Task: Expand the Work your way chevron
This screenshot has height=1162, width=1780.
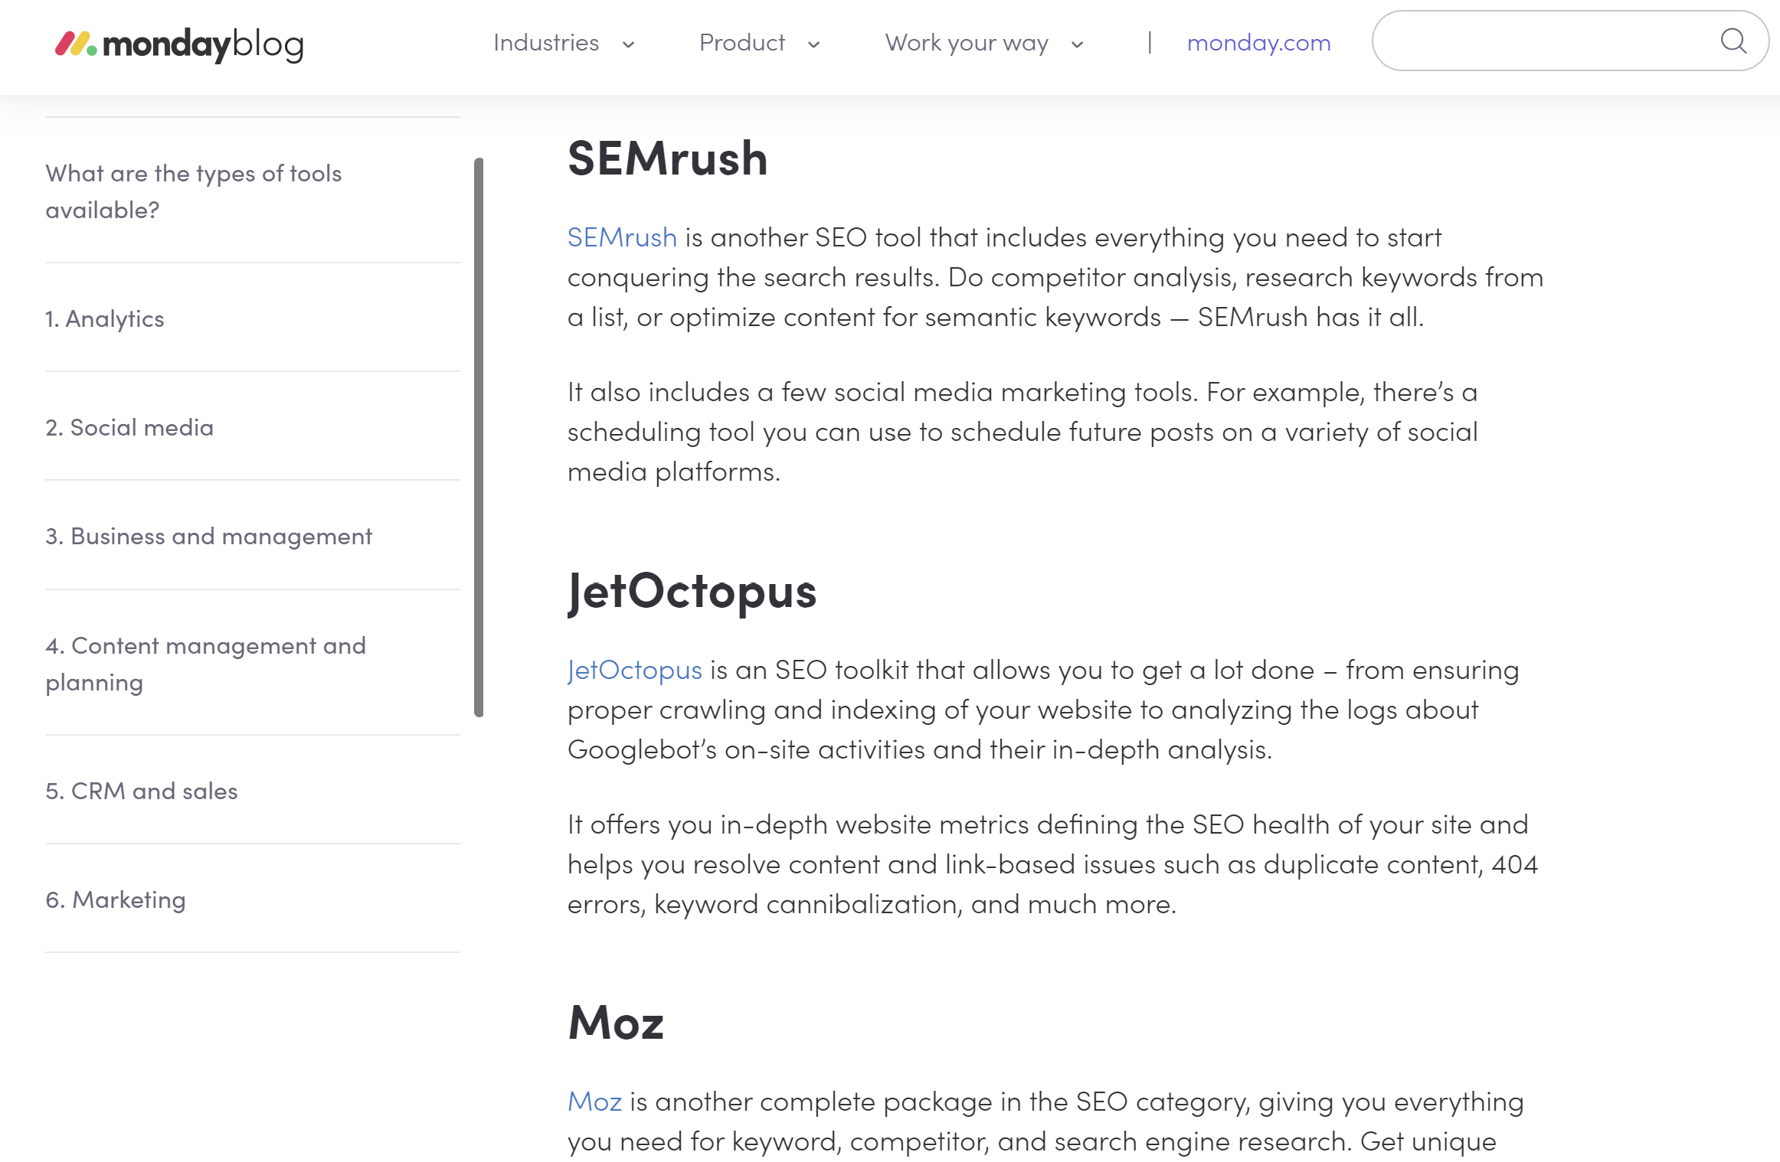Action: [1077, 44]
